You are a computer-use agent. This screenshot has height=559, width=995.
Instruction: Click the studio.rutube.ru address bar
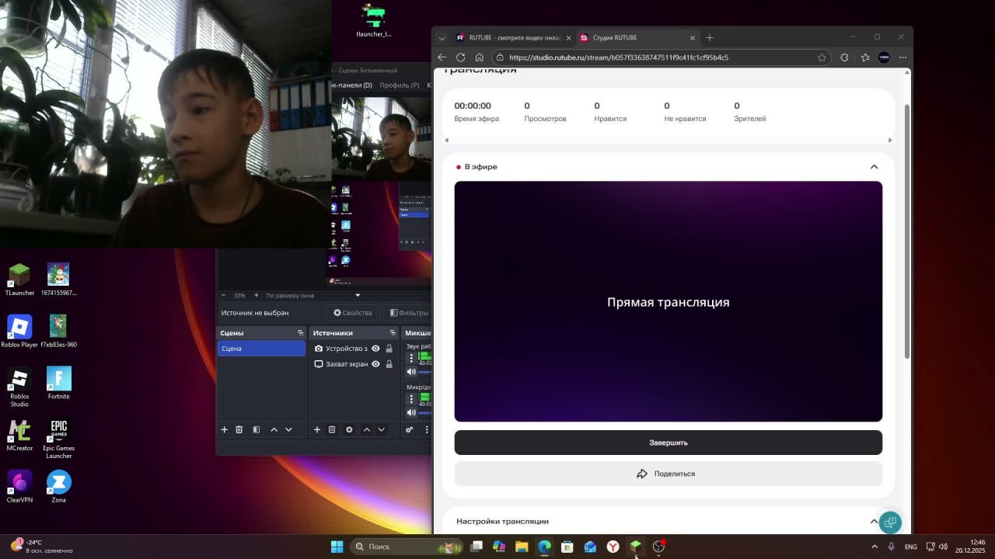pos(662,57)
